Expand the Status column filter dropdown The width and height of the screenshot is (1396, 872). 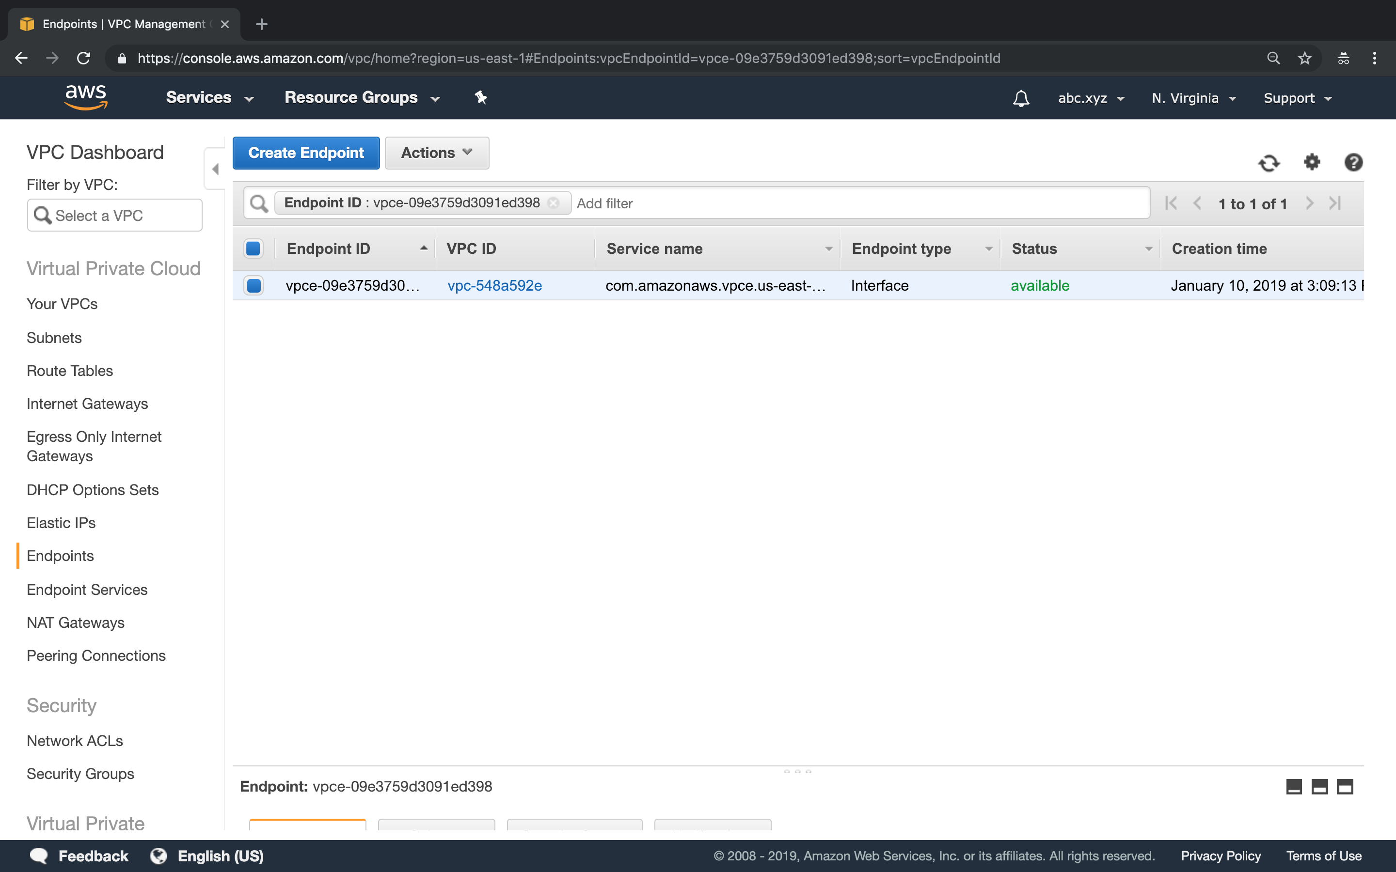(x=1148, y=248)
